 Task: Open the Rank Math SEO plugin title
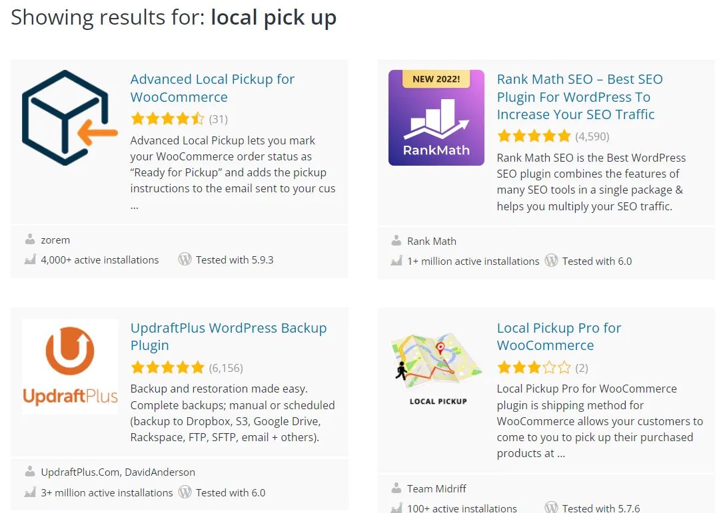tap(579, 96)
